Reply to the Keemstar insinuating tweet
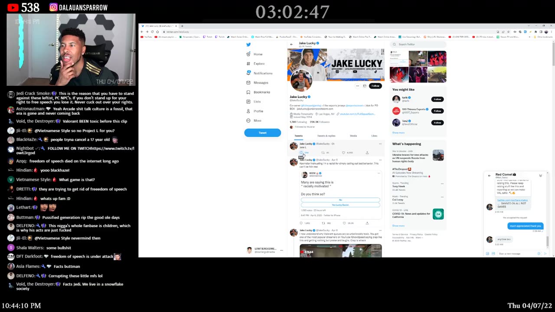 [x=301, y=223]
